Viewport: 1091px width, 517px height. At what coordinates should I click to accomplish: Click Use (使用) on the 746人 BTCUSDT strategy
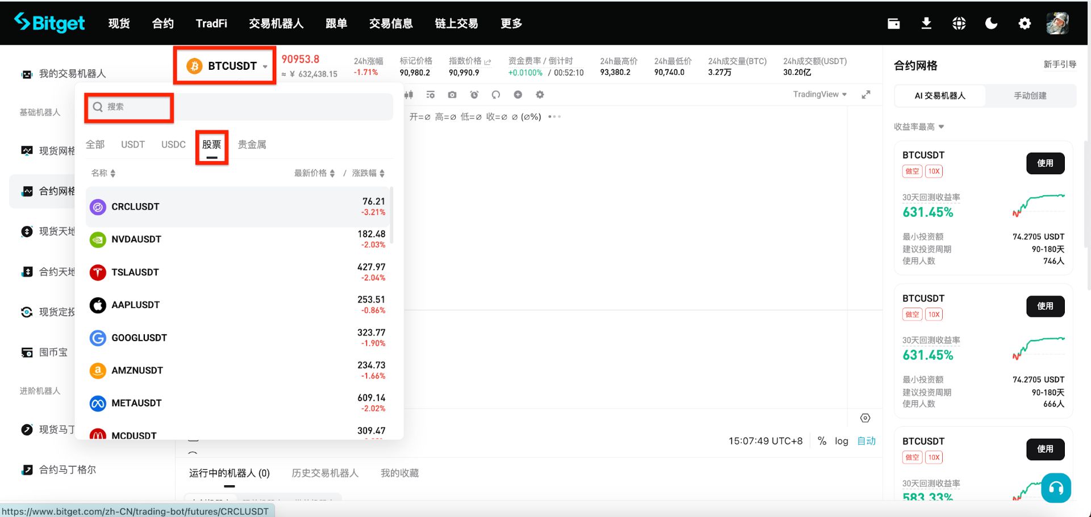(x=1045, y=163)
